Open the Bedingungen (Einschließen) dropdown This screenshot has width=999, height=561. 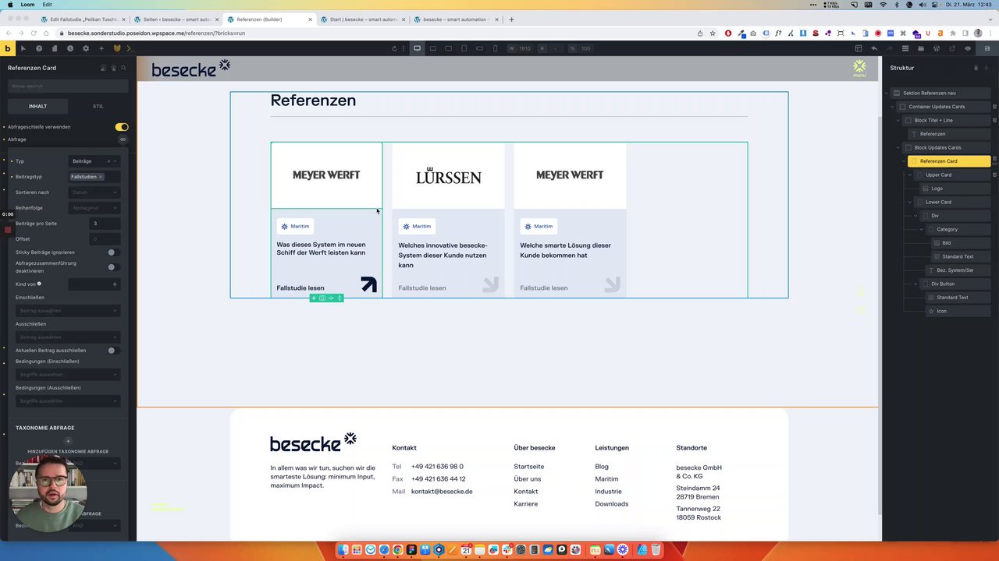pyautogui.click(x=68, y=375)
